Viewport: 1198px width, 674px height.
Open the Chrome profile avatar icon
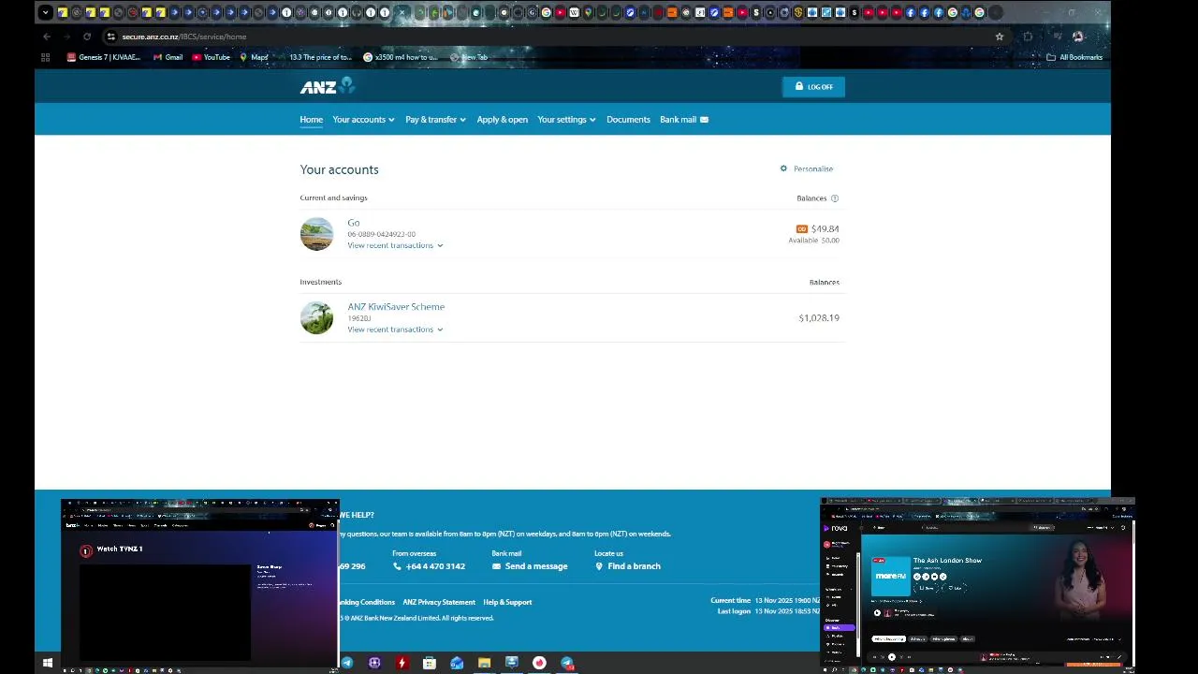1077,37
